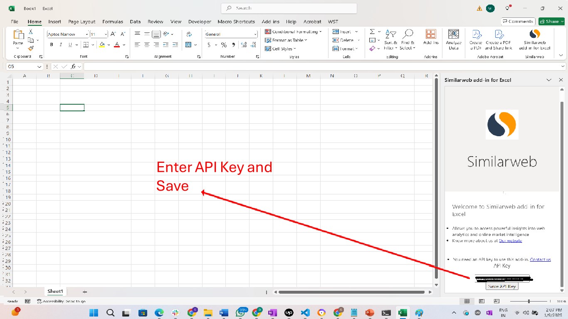The height and width of the screenshot is (319, 568).
Task: Click the Share button
Action: 551,21
